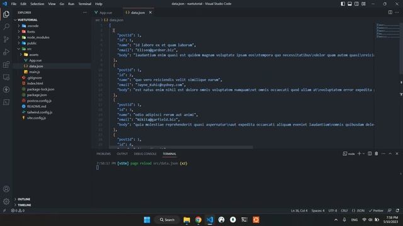Click new terminal plus icon

(359, 153)
